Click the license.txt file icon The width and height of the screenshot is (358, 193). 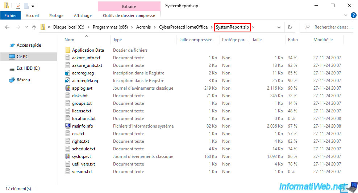(x=68, y=111)
